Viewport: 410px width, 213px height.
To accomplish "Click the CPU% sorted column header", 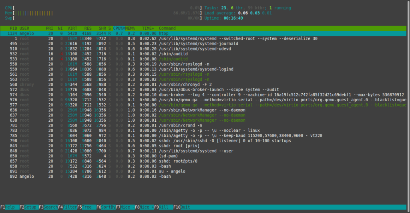I will tap(119, 28).
